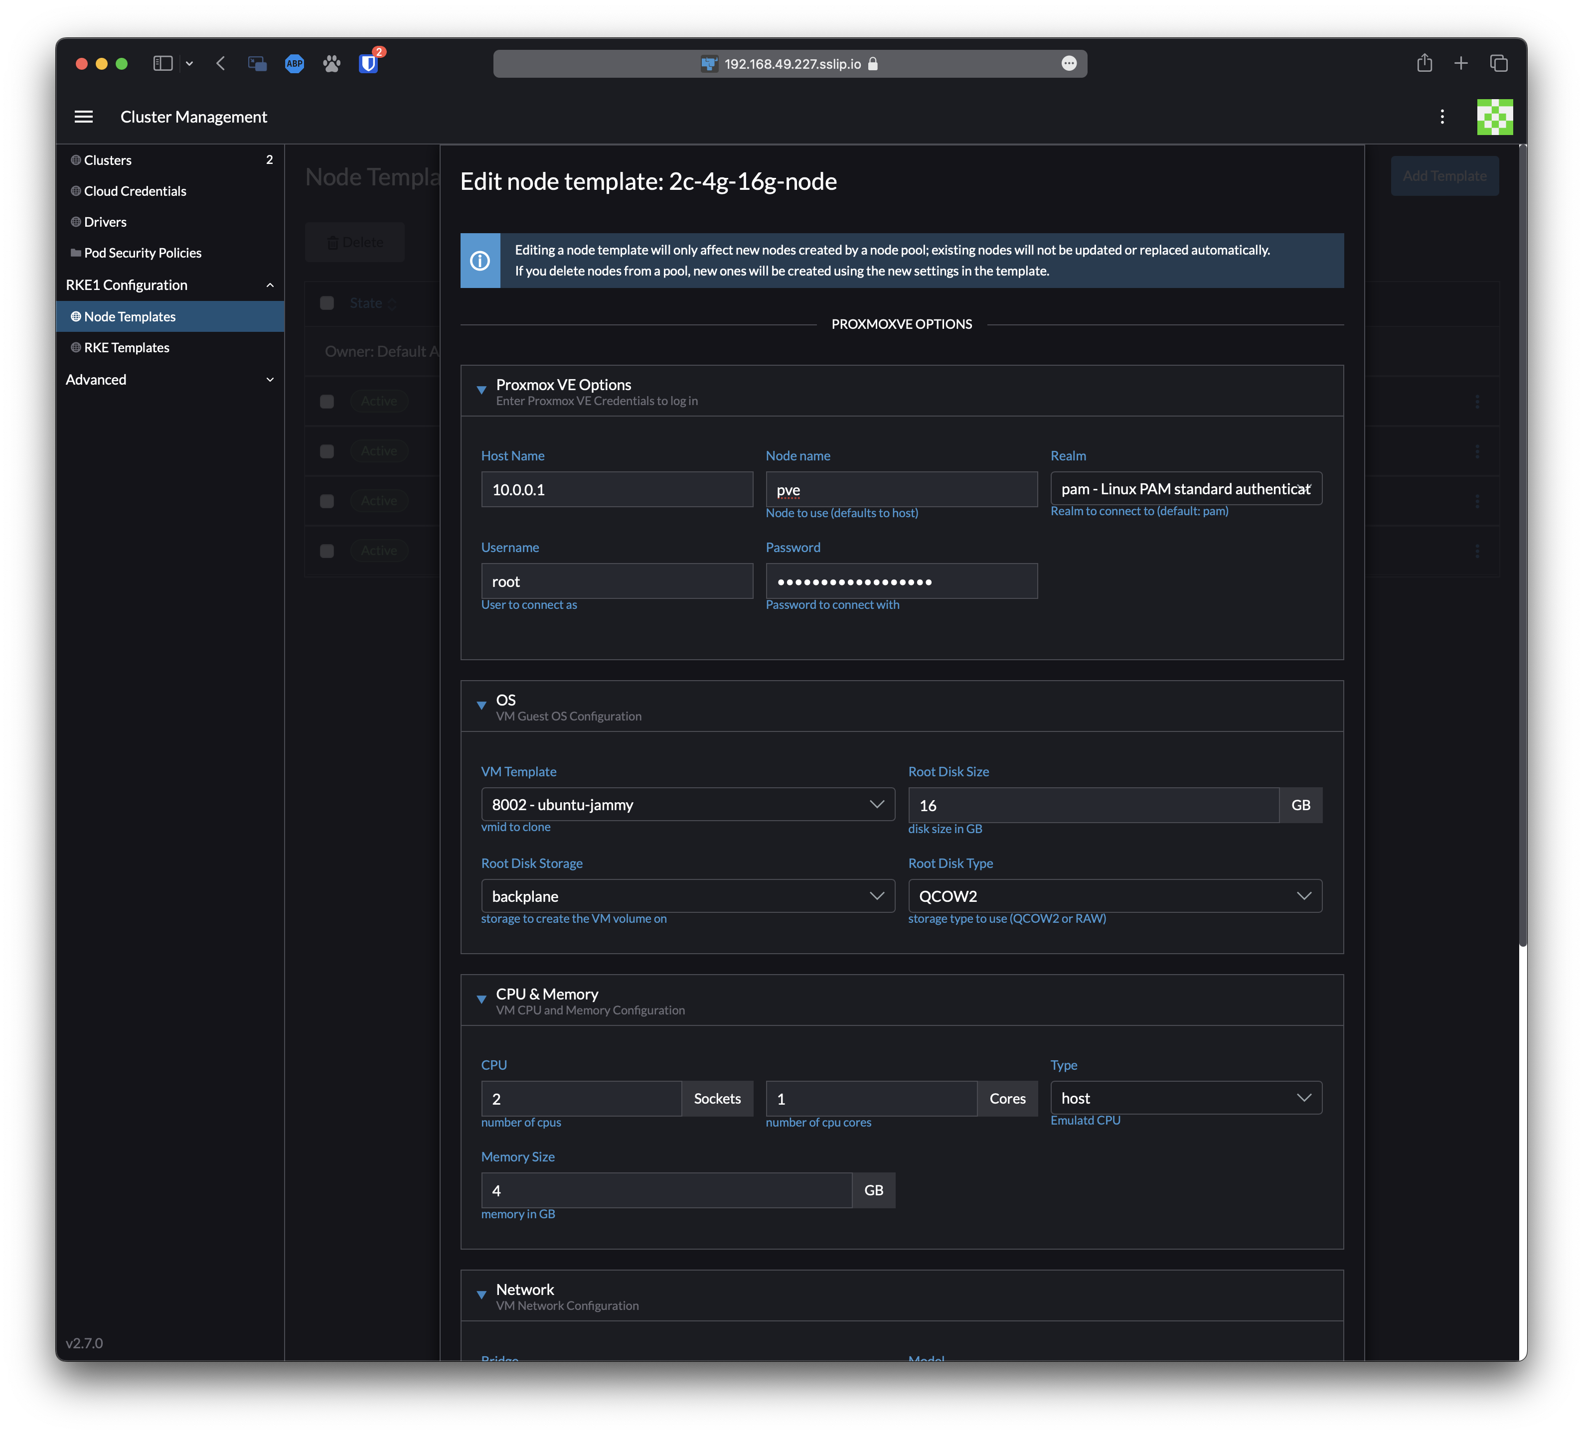Viewport: 1583px width, 1435px height.
Task: Click the Safari share icon
Action: click(x=1425, y=64)
